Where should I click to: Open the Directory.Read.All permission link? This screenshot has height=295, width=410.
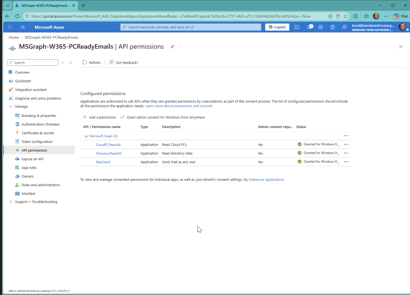[109, 153]
